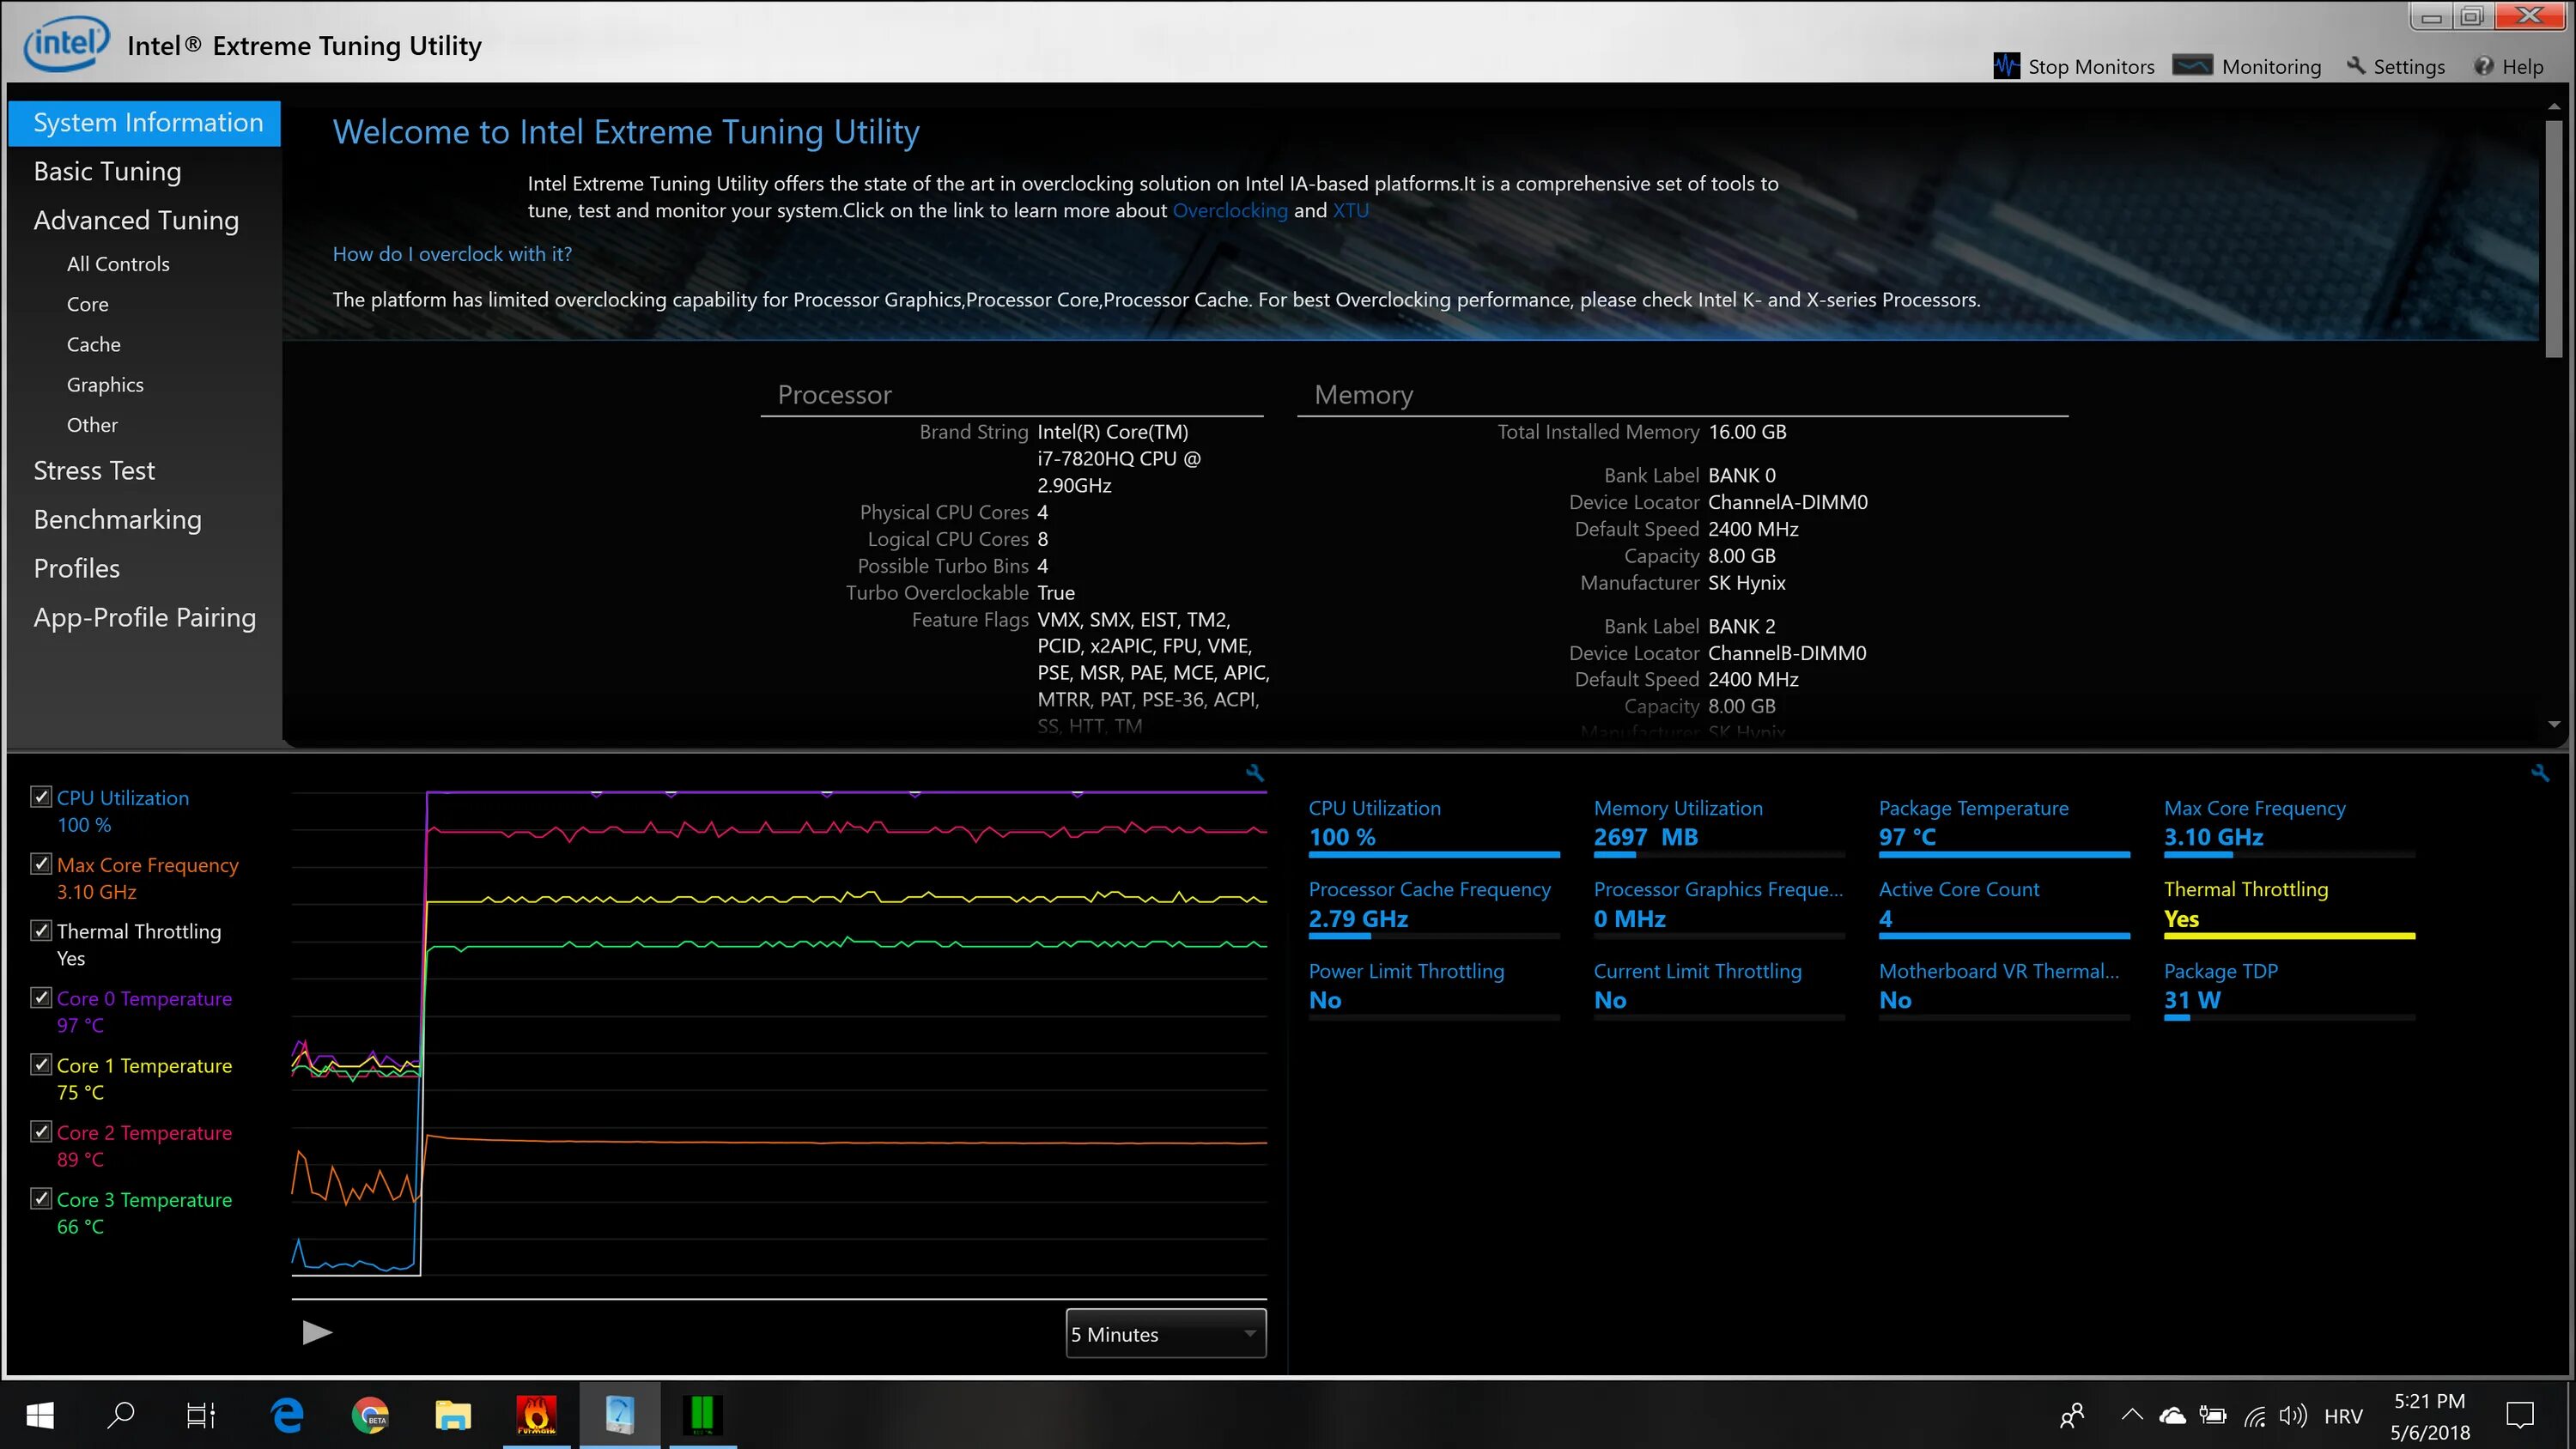Open the 5 Minutes time range dropdown
Viewport: 2576px width, 1449px height.
(1165, 1334)
